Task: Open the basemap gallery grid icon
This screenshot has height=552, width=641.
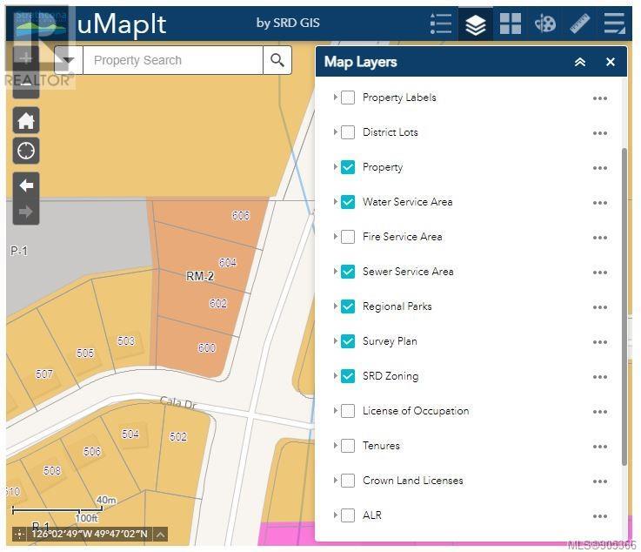Action: coord(511,24)
